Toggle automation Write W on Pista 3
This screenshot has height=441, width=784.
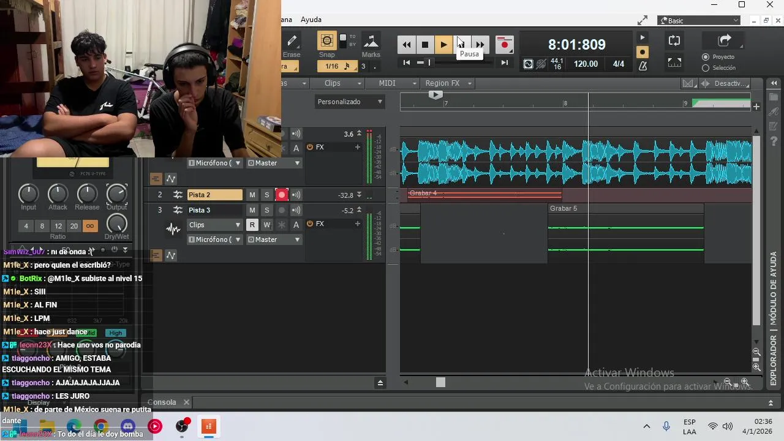pos(266,225)
